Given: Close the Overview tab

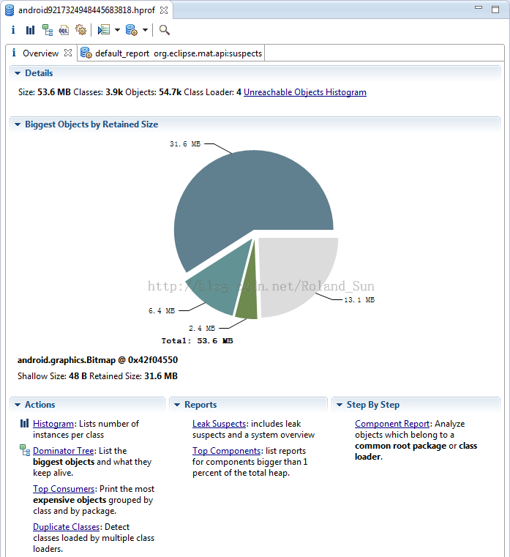Looking at the screenshot, I should click(x=68, y=53).
